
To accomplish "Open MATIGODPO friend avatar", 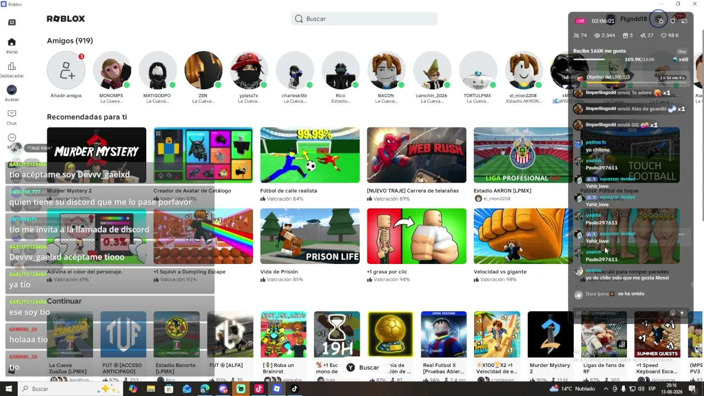I will pos(157,70).
